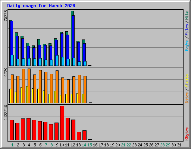The image size is (191, 149).
Task: Click day label 21 on the x-axis
Action: [123, 145]
